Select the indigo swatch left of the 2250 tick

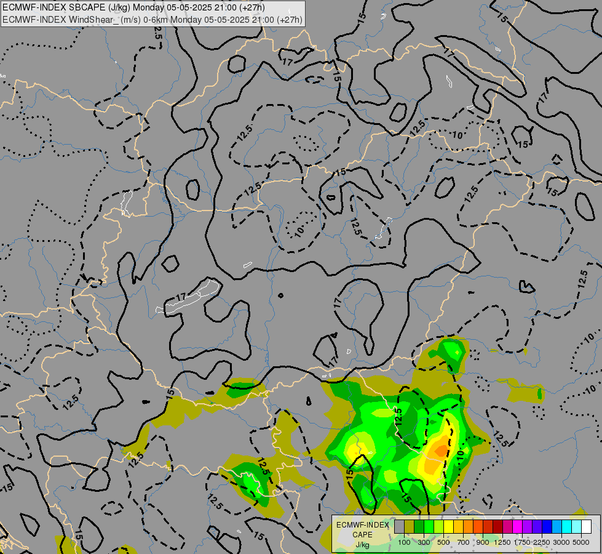[537, 527]
